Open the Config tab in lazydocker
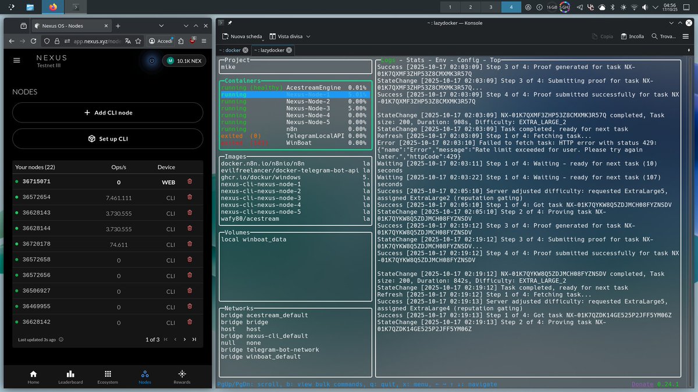698x392 pixels. click(x=468, y=60)
